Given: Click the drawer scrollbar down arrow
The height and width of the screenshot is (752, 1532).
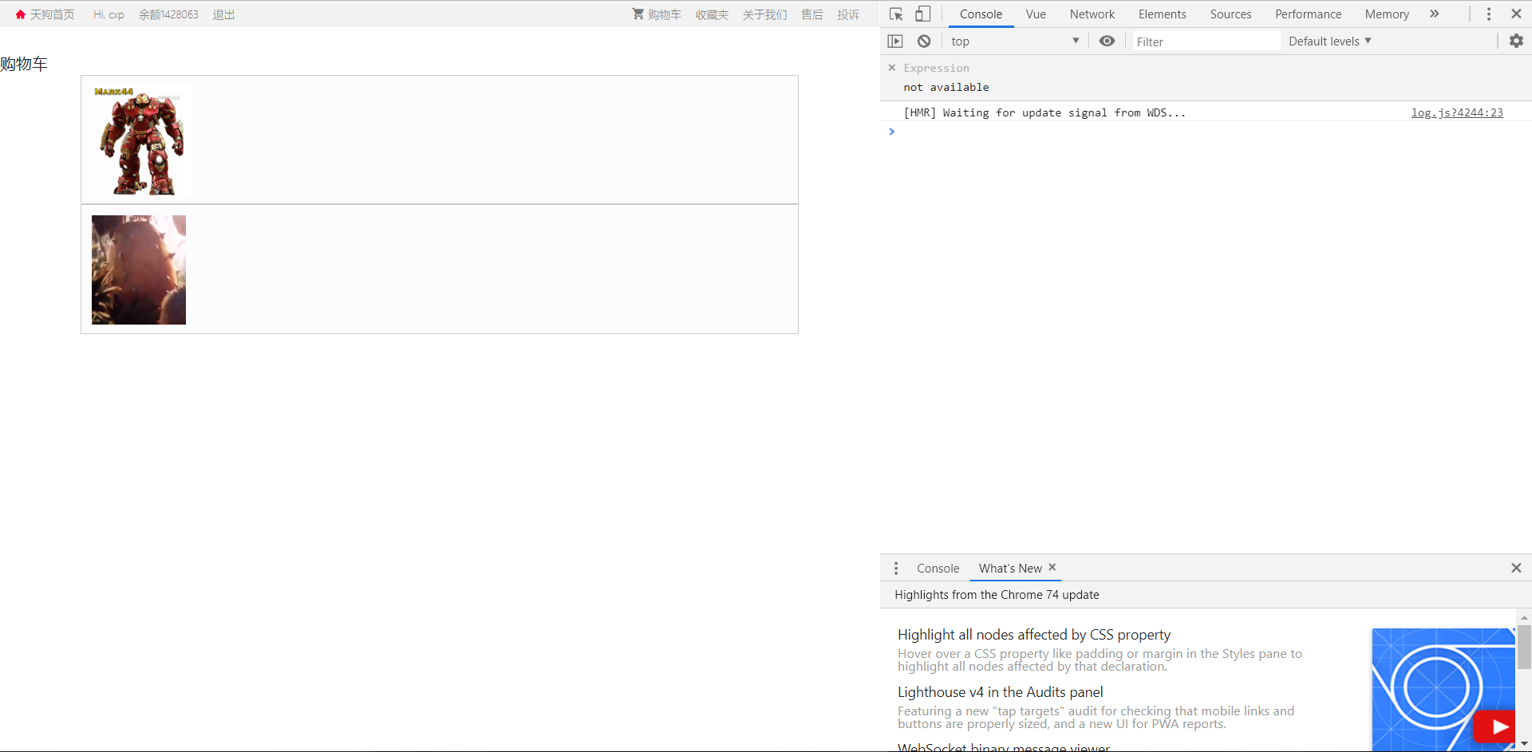Looking at the screenshot, I should point(1524,744).
